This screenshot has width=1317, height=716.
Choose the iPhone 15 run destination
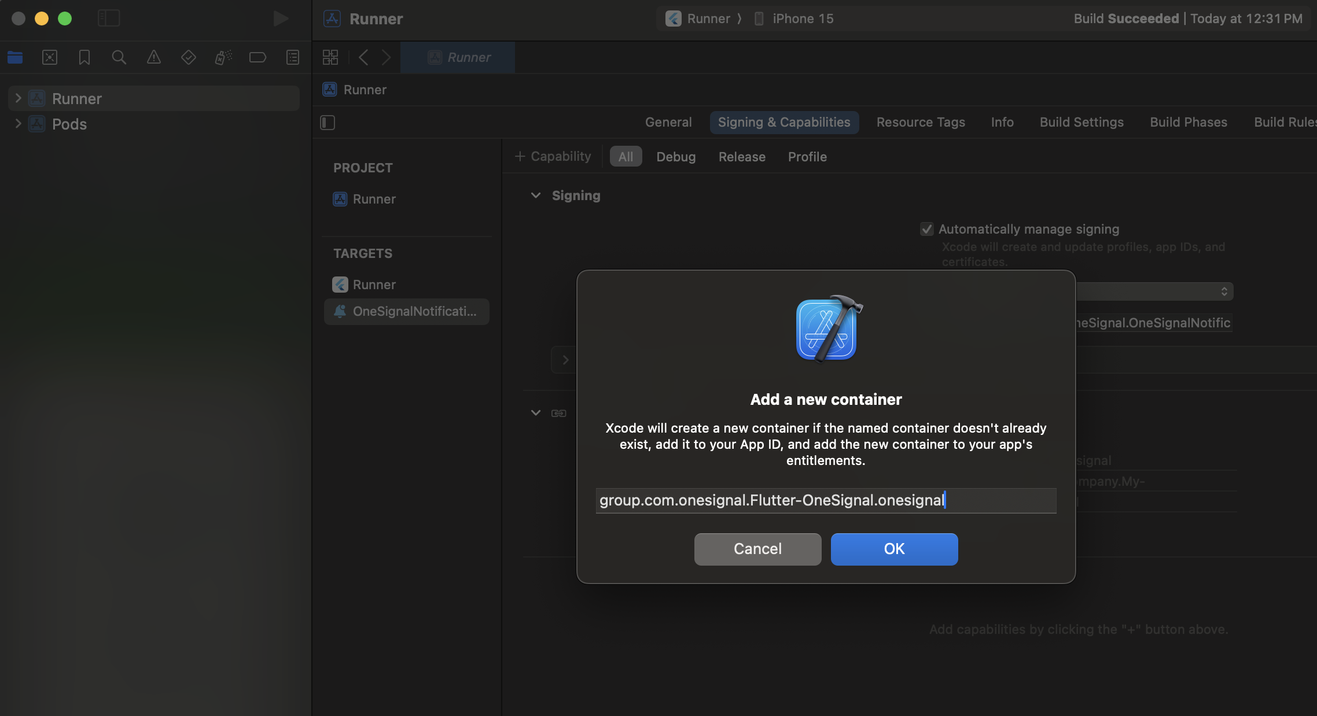point(794,19)
